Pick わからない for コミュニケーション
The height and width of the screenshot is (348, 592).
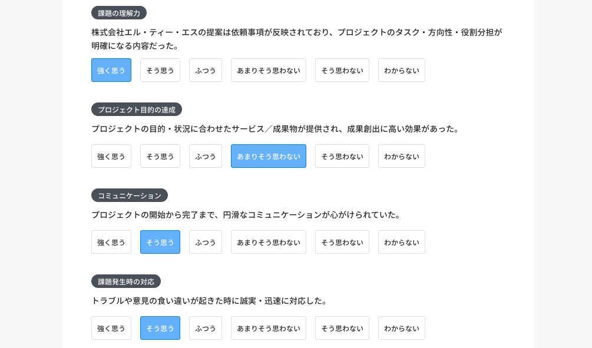[x=401, y=242]
